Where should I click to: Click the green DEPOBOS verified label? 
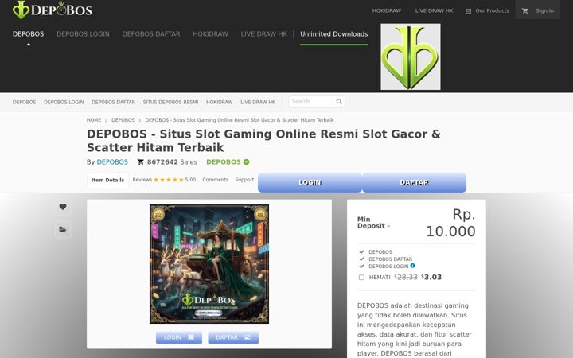(224, 161)
